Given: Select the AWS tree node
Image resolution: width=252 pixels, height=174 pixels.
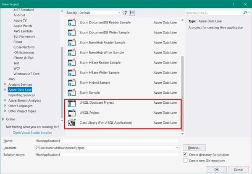Looking at the screenshot, I should coord(12,79).
